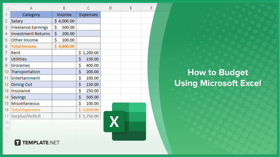280x157 pixels.
Task: Select Savings $ 500.00 expense cell
Action: coord(88,97)
